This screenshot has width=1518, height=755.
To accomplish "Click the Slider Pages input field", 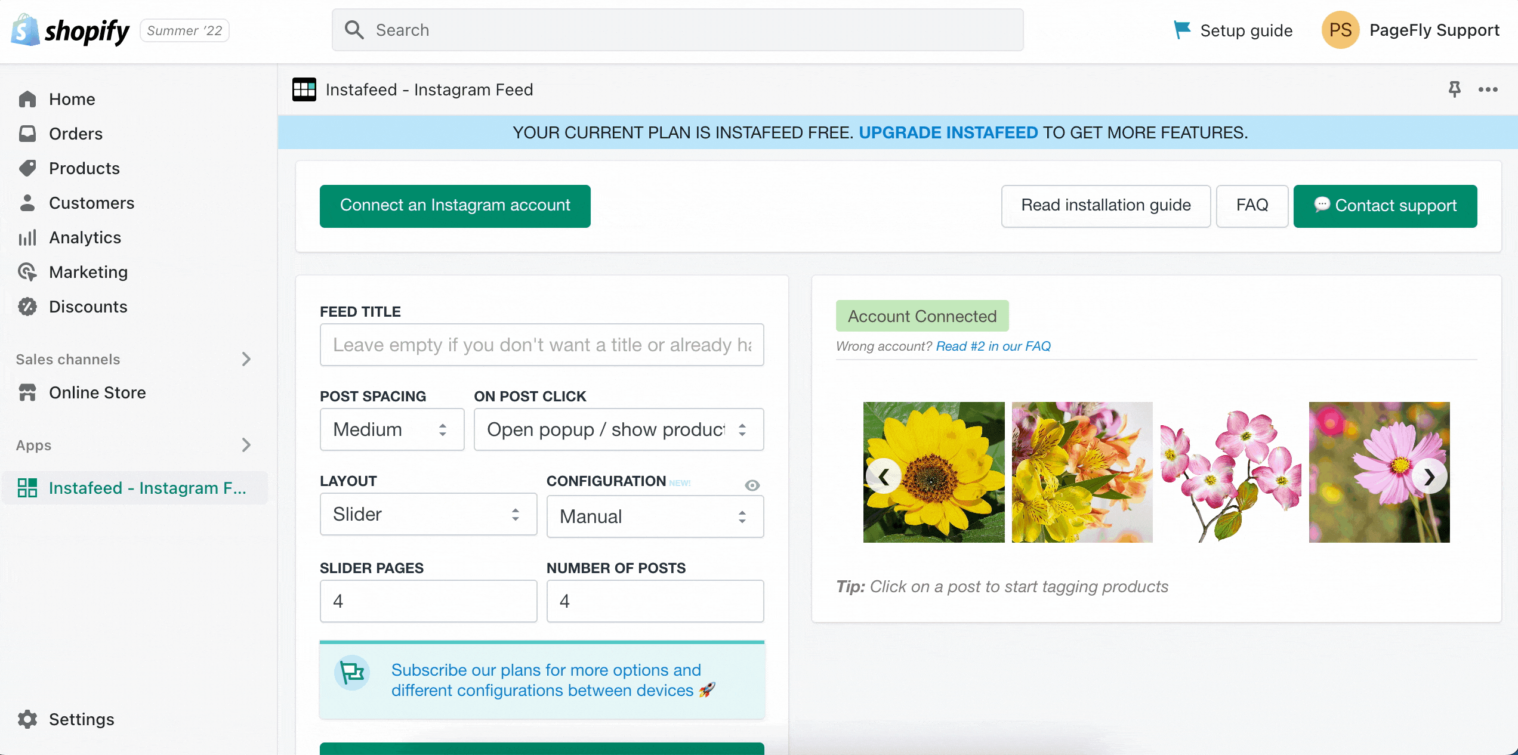I will pos(428,601).
